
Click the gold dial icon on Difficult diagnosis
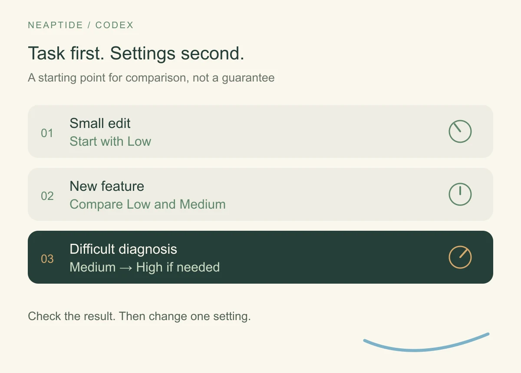460,257
